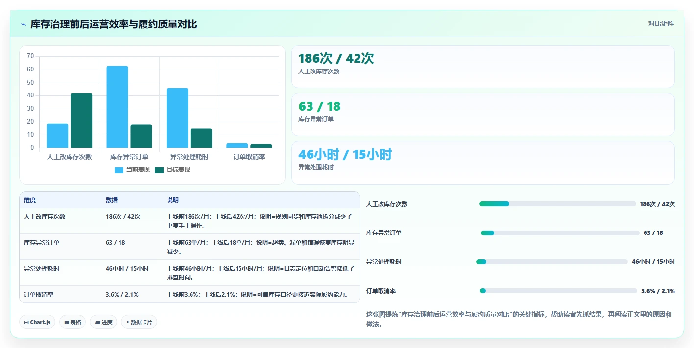Click the 库存异常订单 caption in the middle card
Viewport: 694px width, 348px height.
[316, 119]
